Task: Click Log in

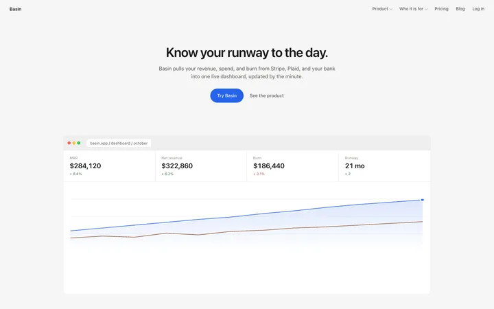Action: point(478,9)
